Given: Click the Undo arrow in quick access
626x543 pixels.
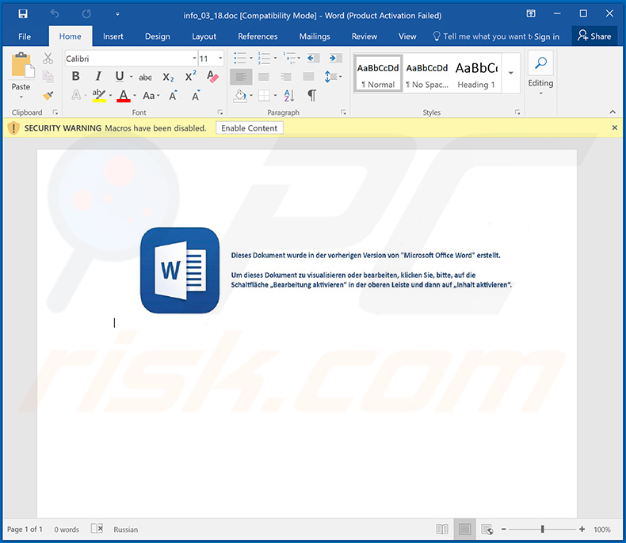Looking at the screenshot, I should [55, 14].
